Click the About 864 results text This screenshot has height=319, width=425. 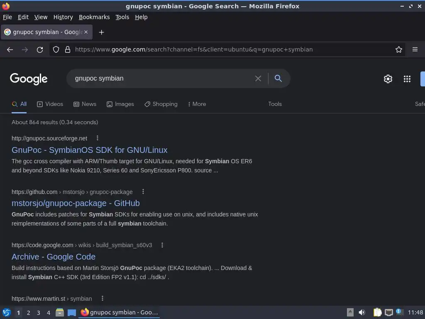tap(55, 123)
